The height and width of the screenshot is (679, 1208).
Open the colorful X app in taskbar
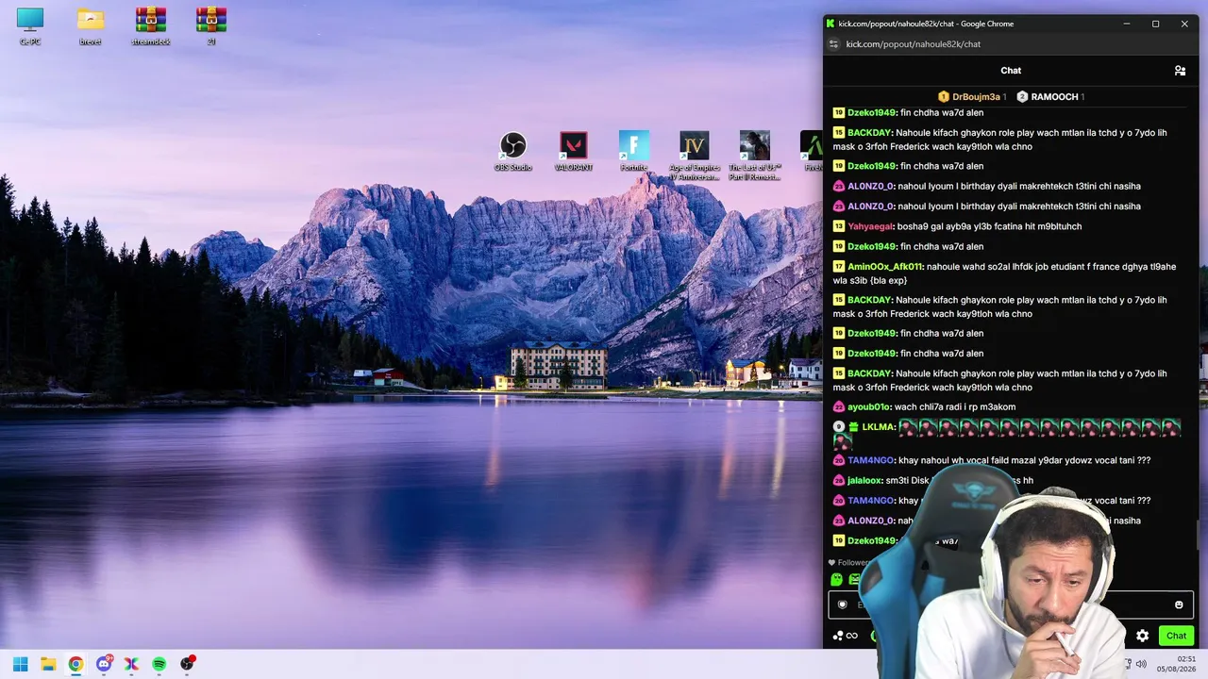(x=131, y=664)
